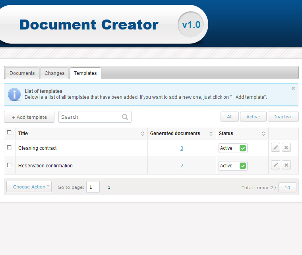Click the List of templates heading

[43, 91]
